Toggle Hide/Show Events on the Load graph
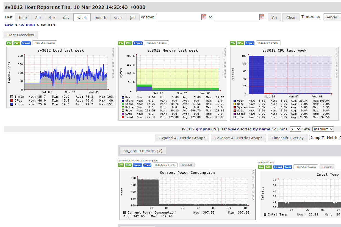 [x=44, y=43]
